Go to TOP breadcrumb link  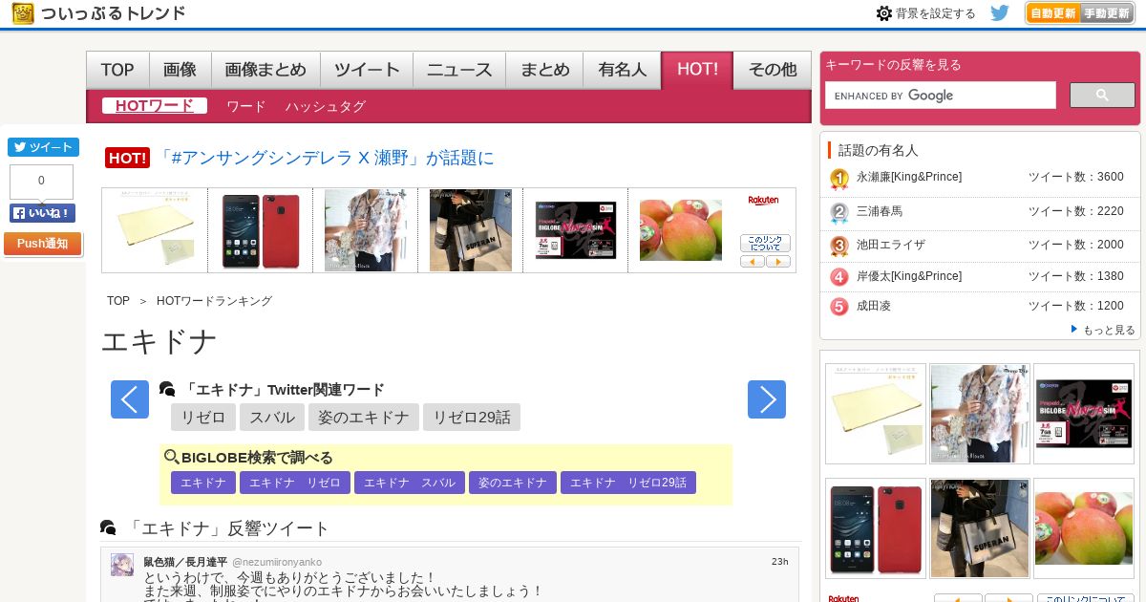coord(118,301)
